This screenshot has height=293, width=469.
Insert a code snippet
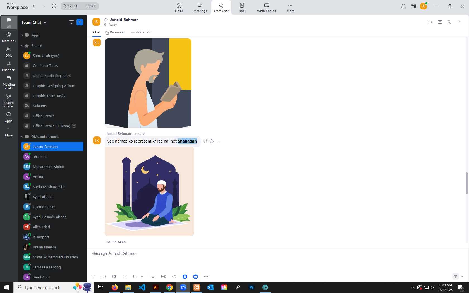174,277
